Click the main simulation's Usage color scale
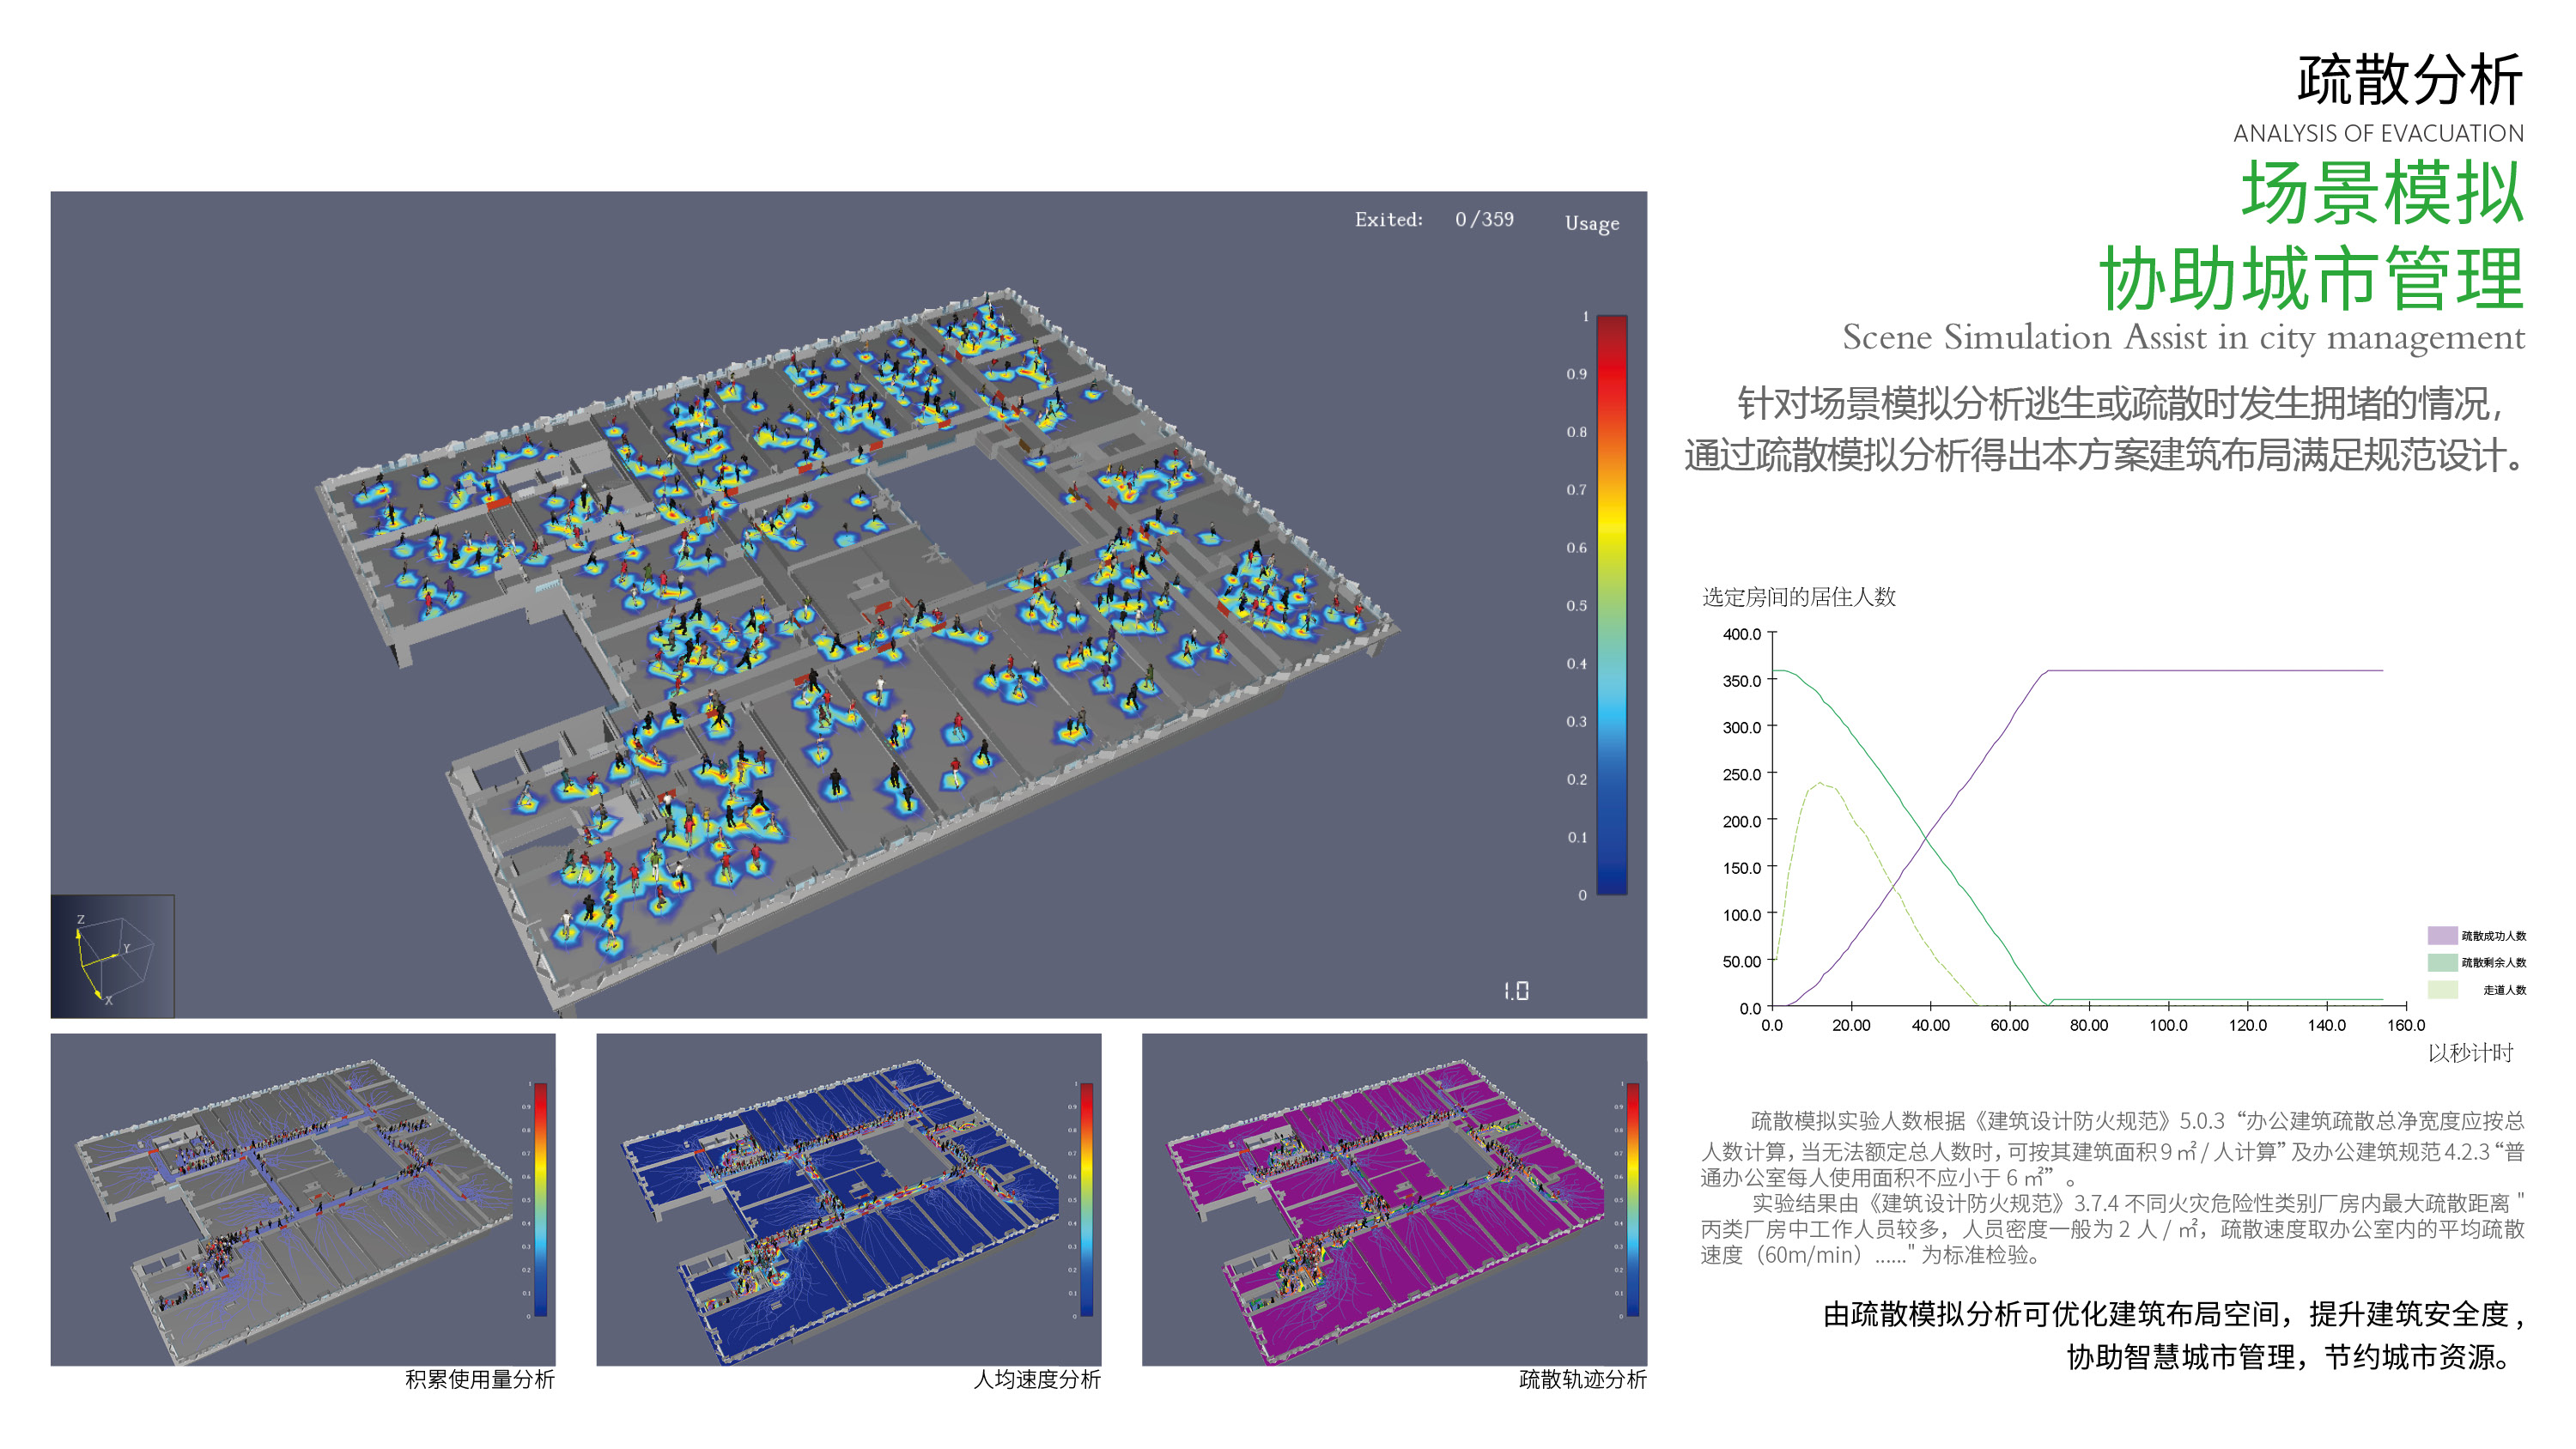 (1611, 605)
